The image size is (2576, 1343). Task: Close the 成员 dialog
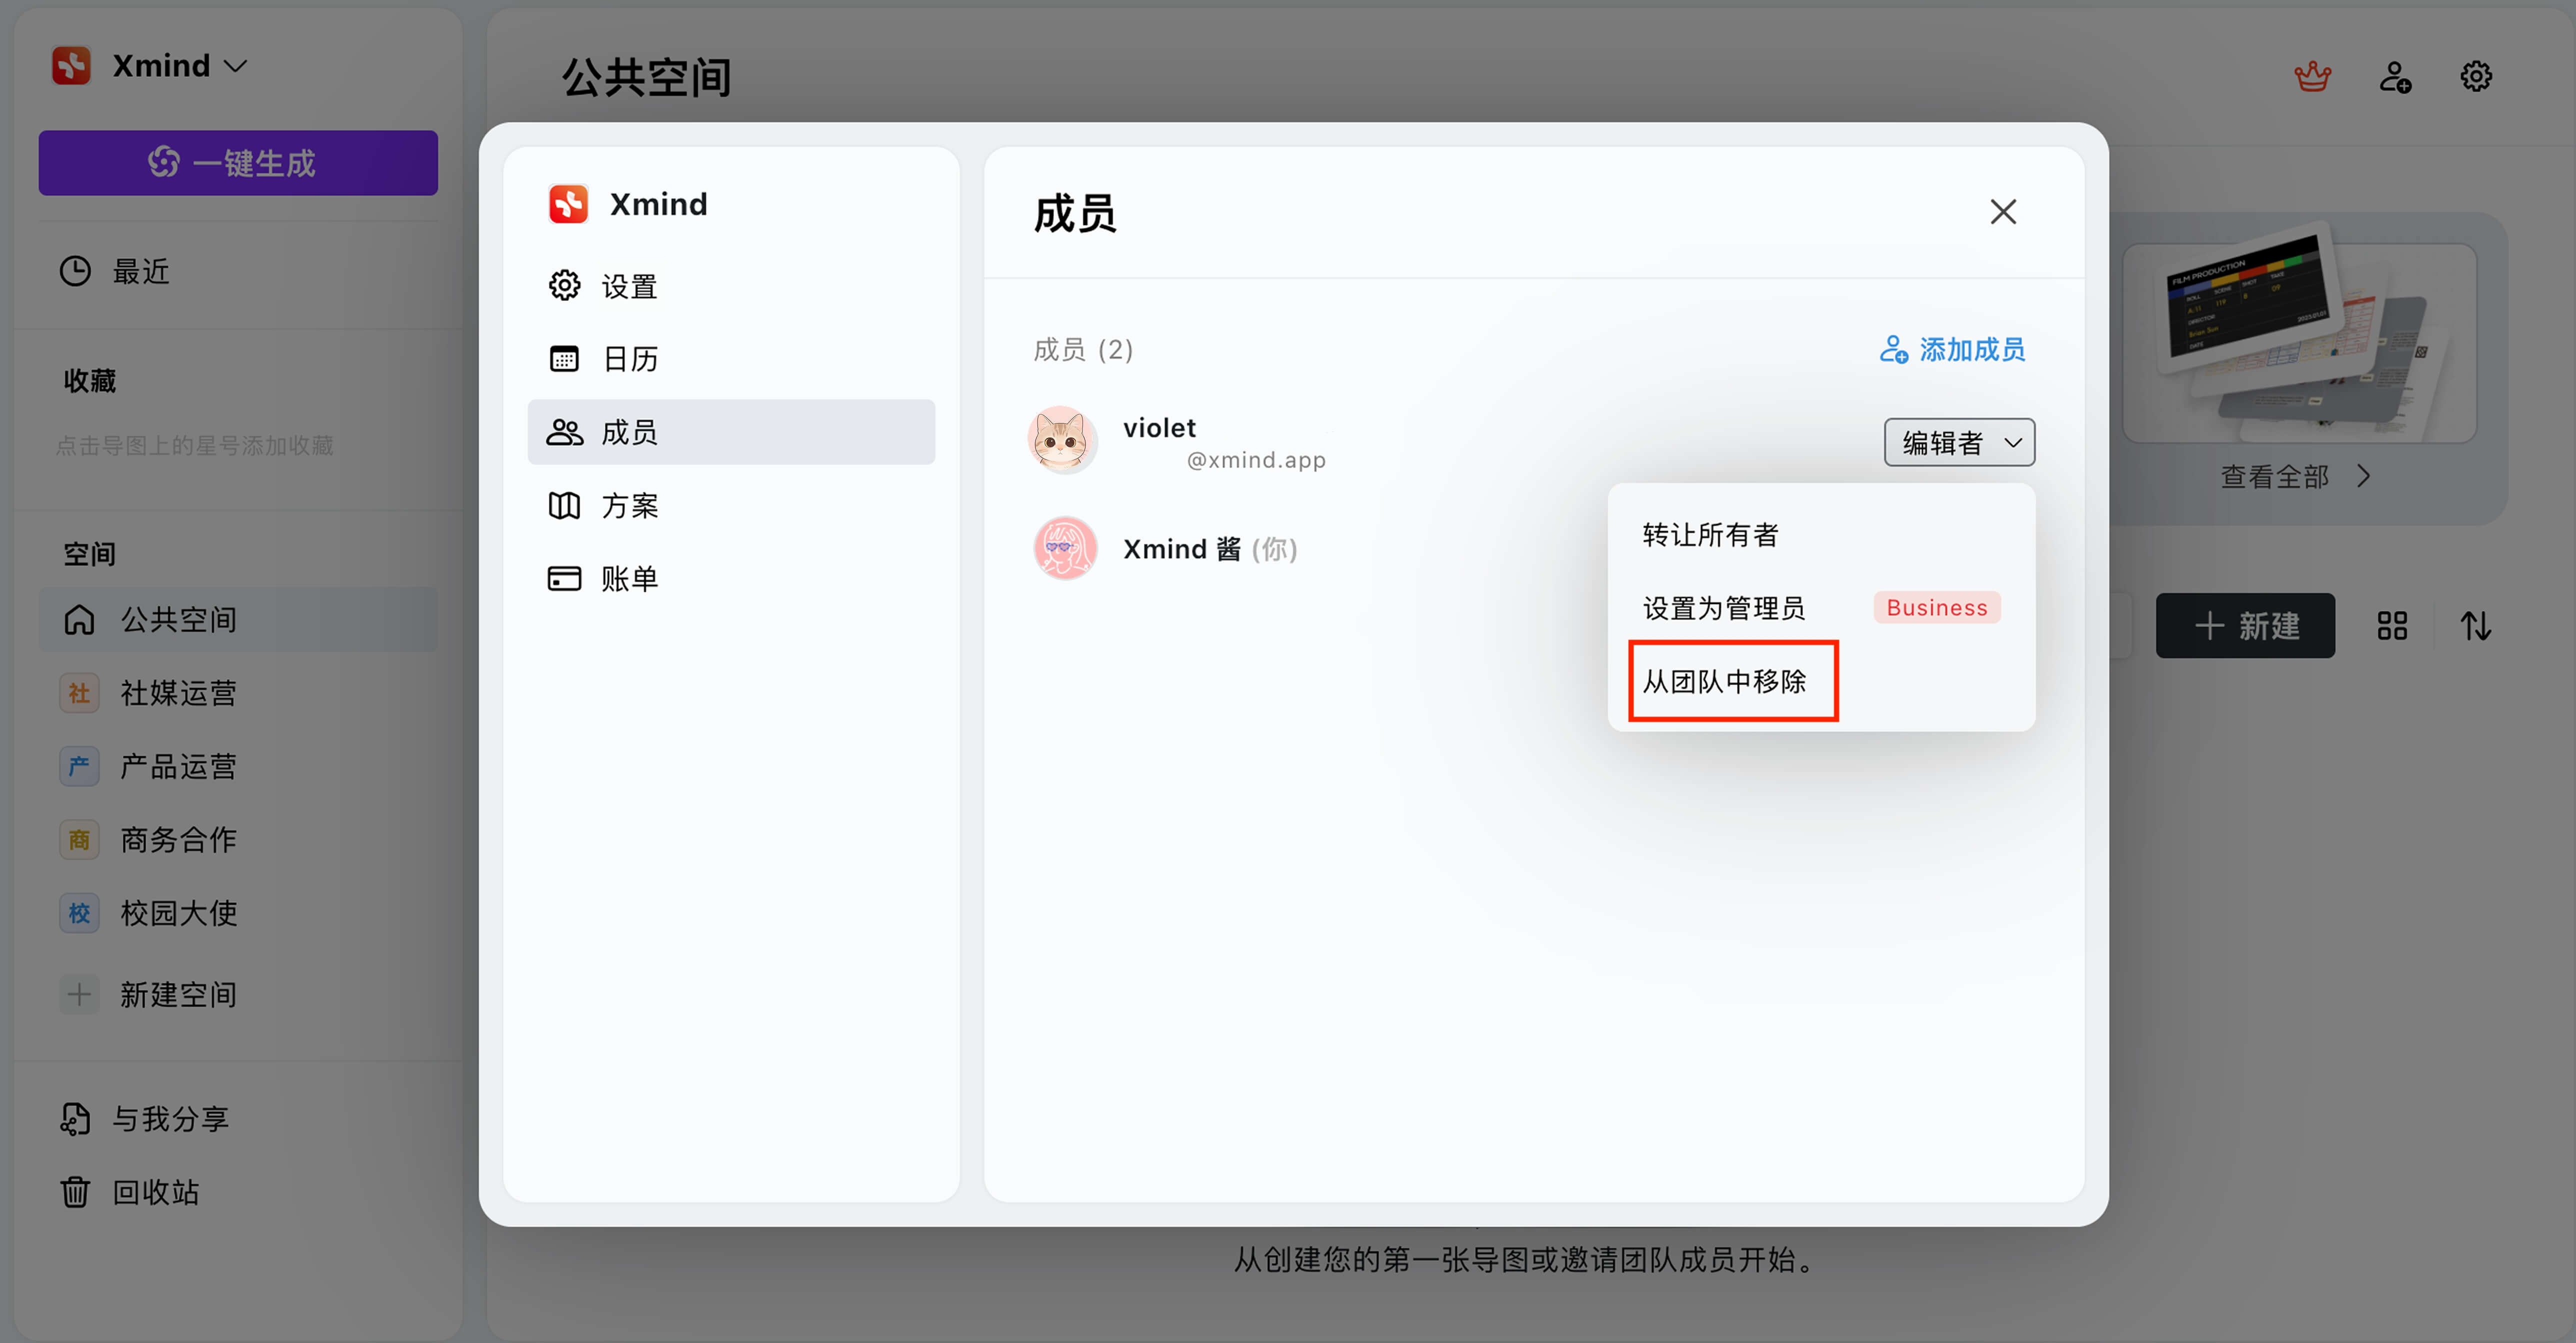2002,212
